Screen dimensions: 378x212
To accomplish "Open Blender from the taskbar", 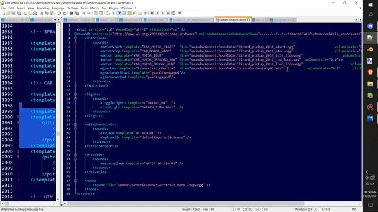I will coord(370,49).
